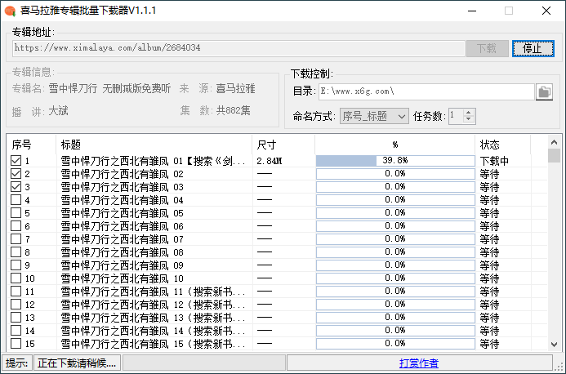Decrease the 任务数 task count stepper
566x374 pixels.
(x=468, y=121)
